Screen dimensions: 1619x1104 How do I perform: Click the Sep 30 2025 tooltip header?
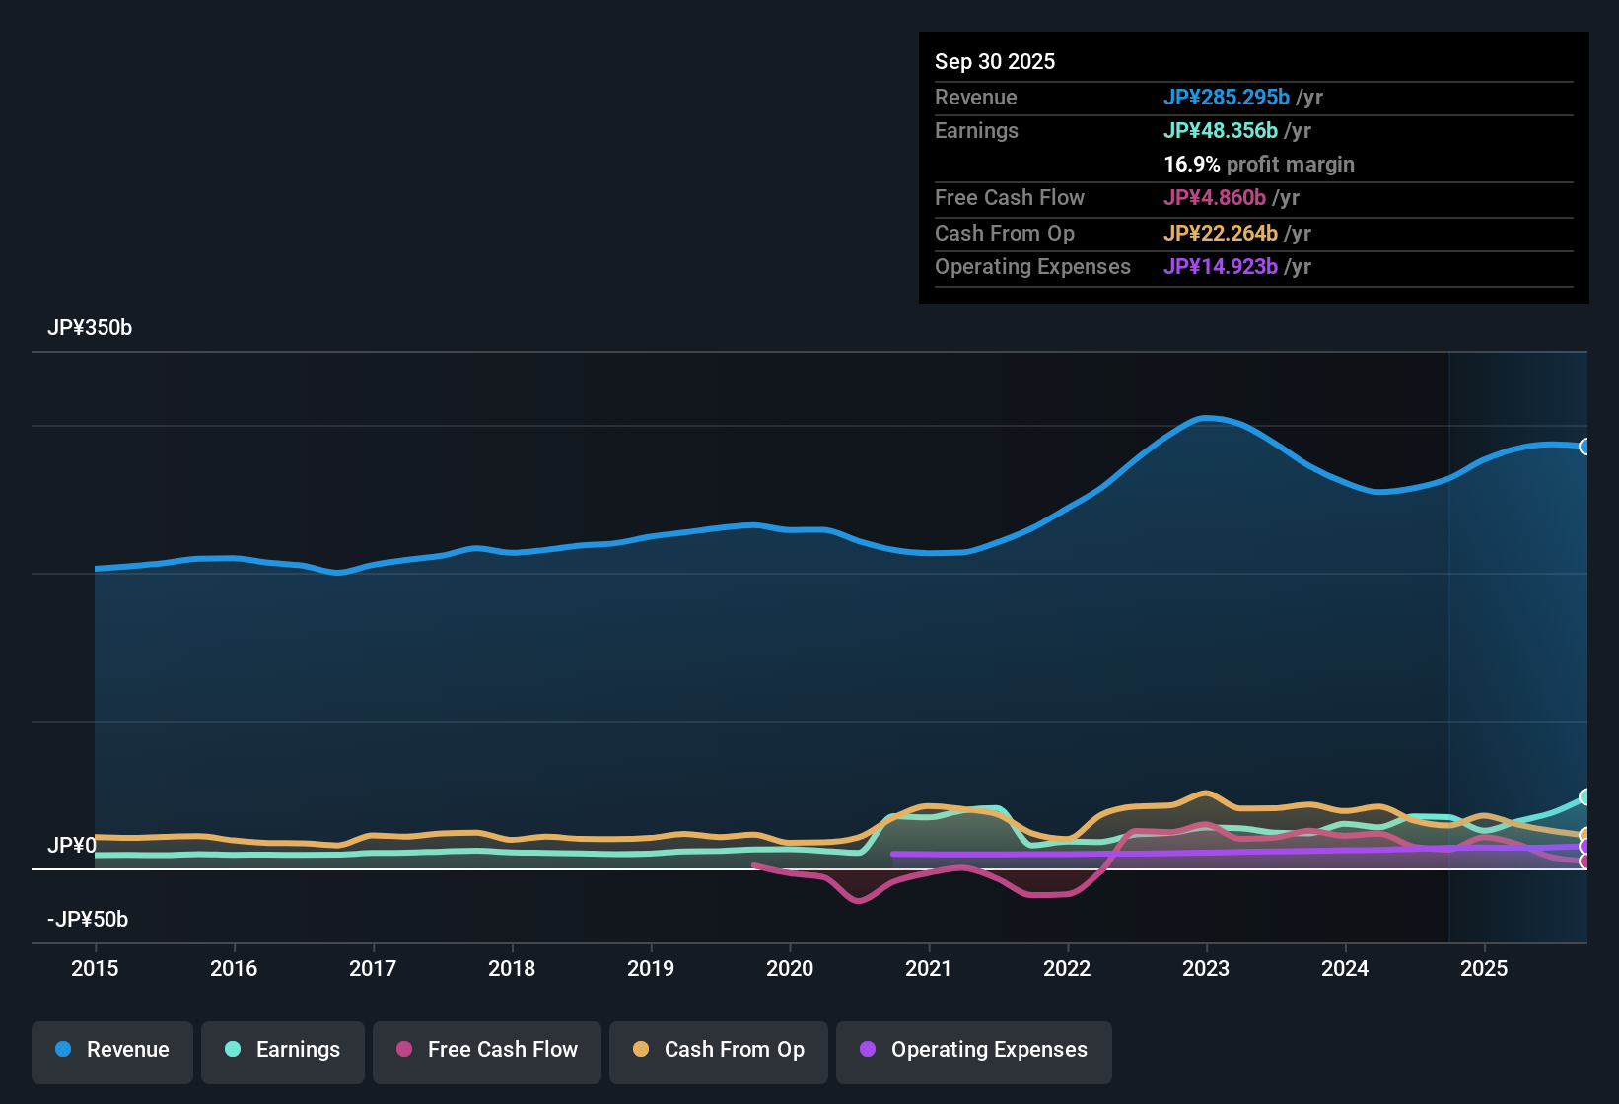[x=995, y=61]
